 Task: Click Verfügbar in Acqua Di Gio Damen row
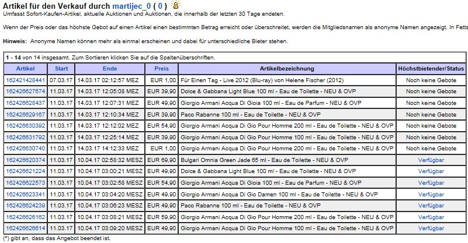click(431, 194)
